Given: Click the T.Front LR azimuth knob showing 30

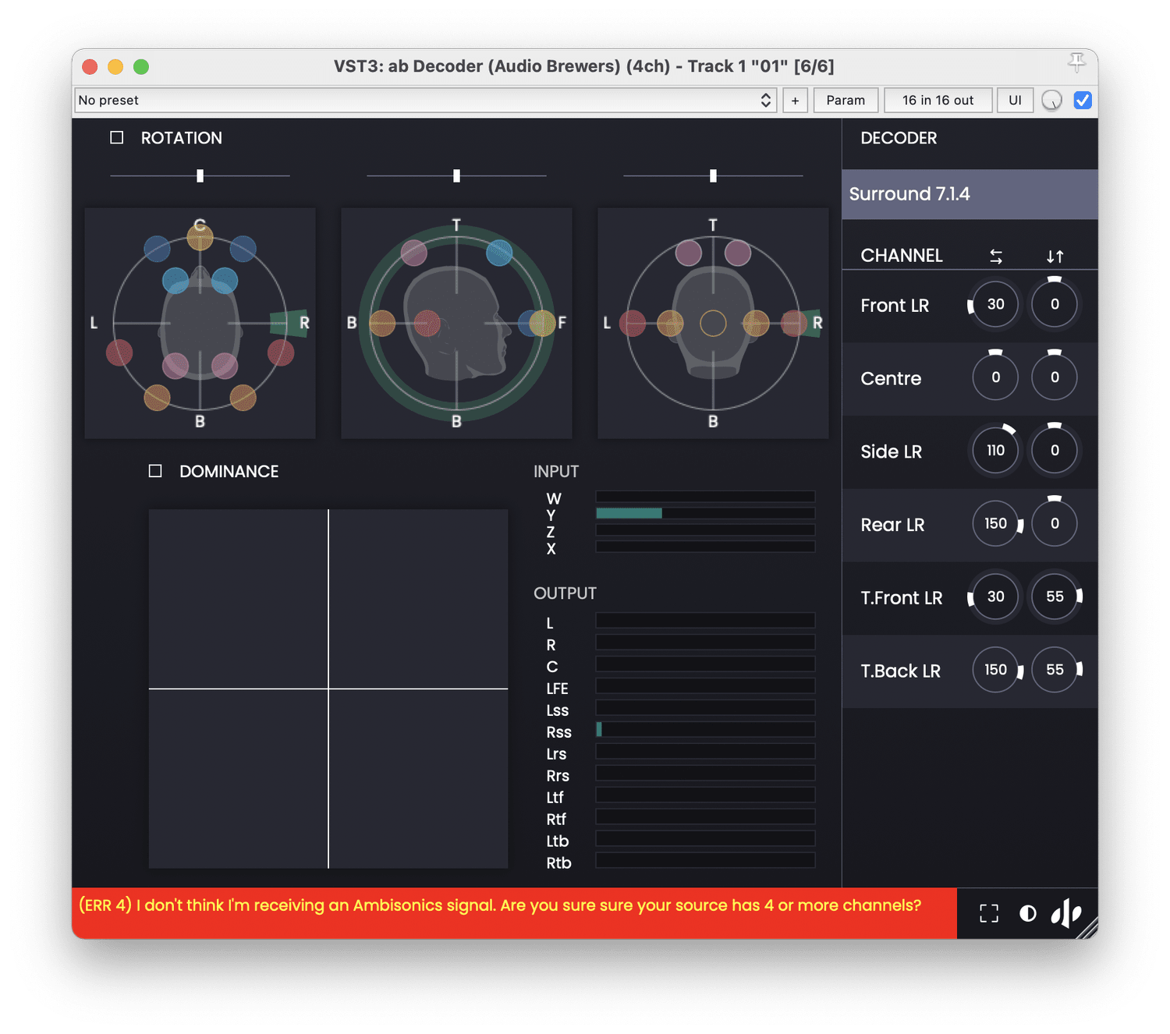Looking at the screenshot, I should tap(995, 597).
